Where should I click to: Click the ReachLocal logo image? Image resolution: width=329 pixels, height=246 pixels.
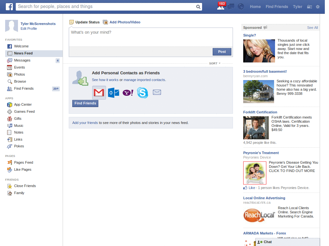pos(259,215)
